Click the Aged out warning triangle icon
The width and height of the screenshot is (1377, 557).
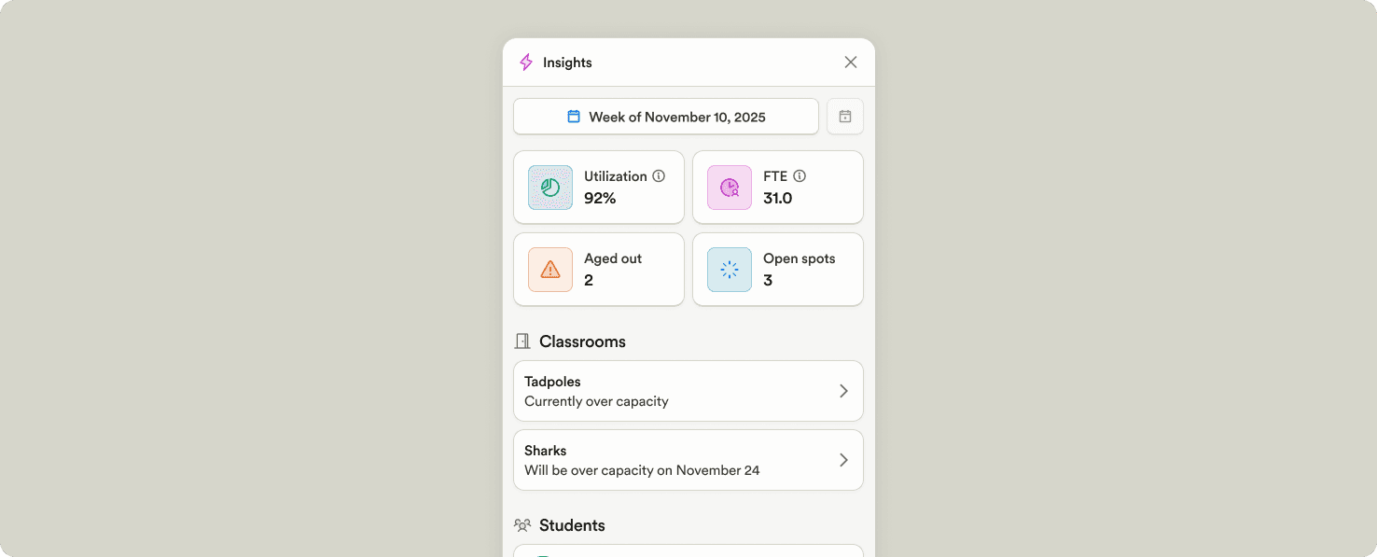click(x=549, y=270)
